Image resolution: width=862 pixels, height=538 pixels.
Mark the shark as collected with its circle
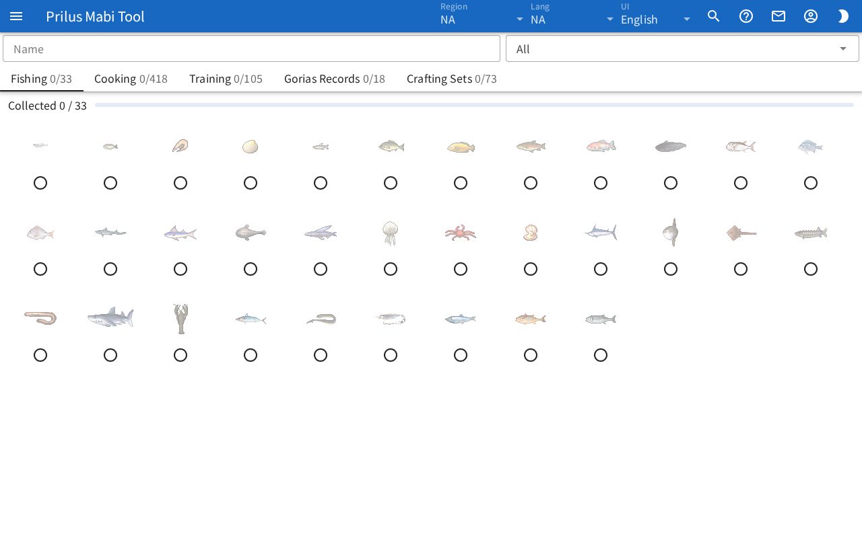tap(110, 355)
